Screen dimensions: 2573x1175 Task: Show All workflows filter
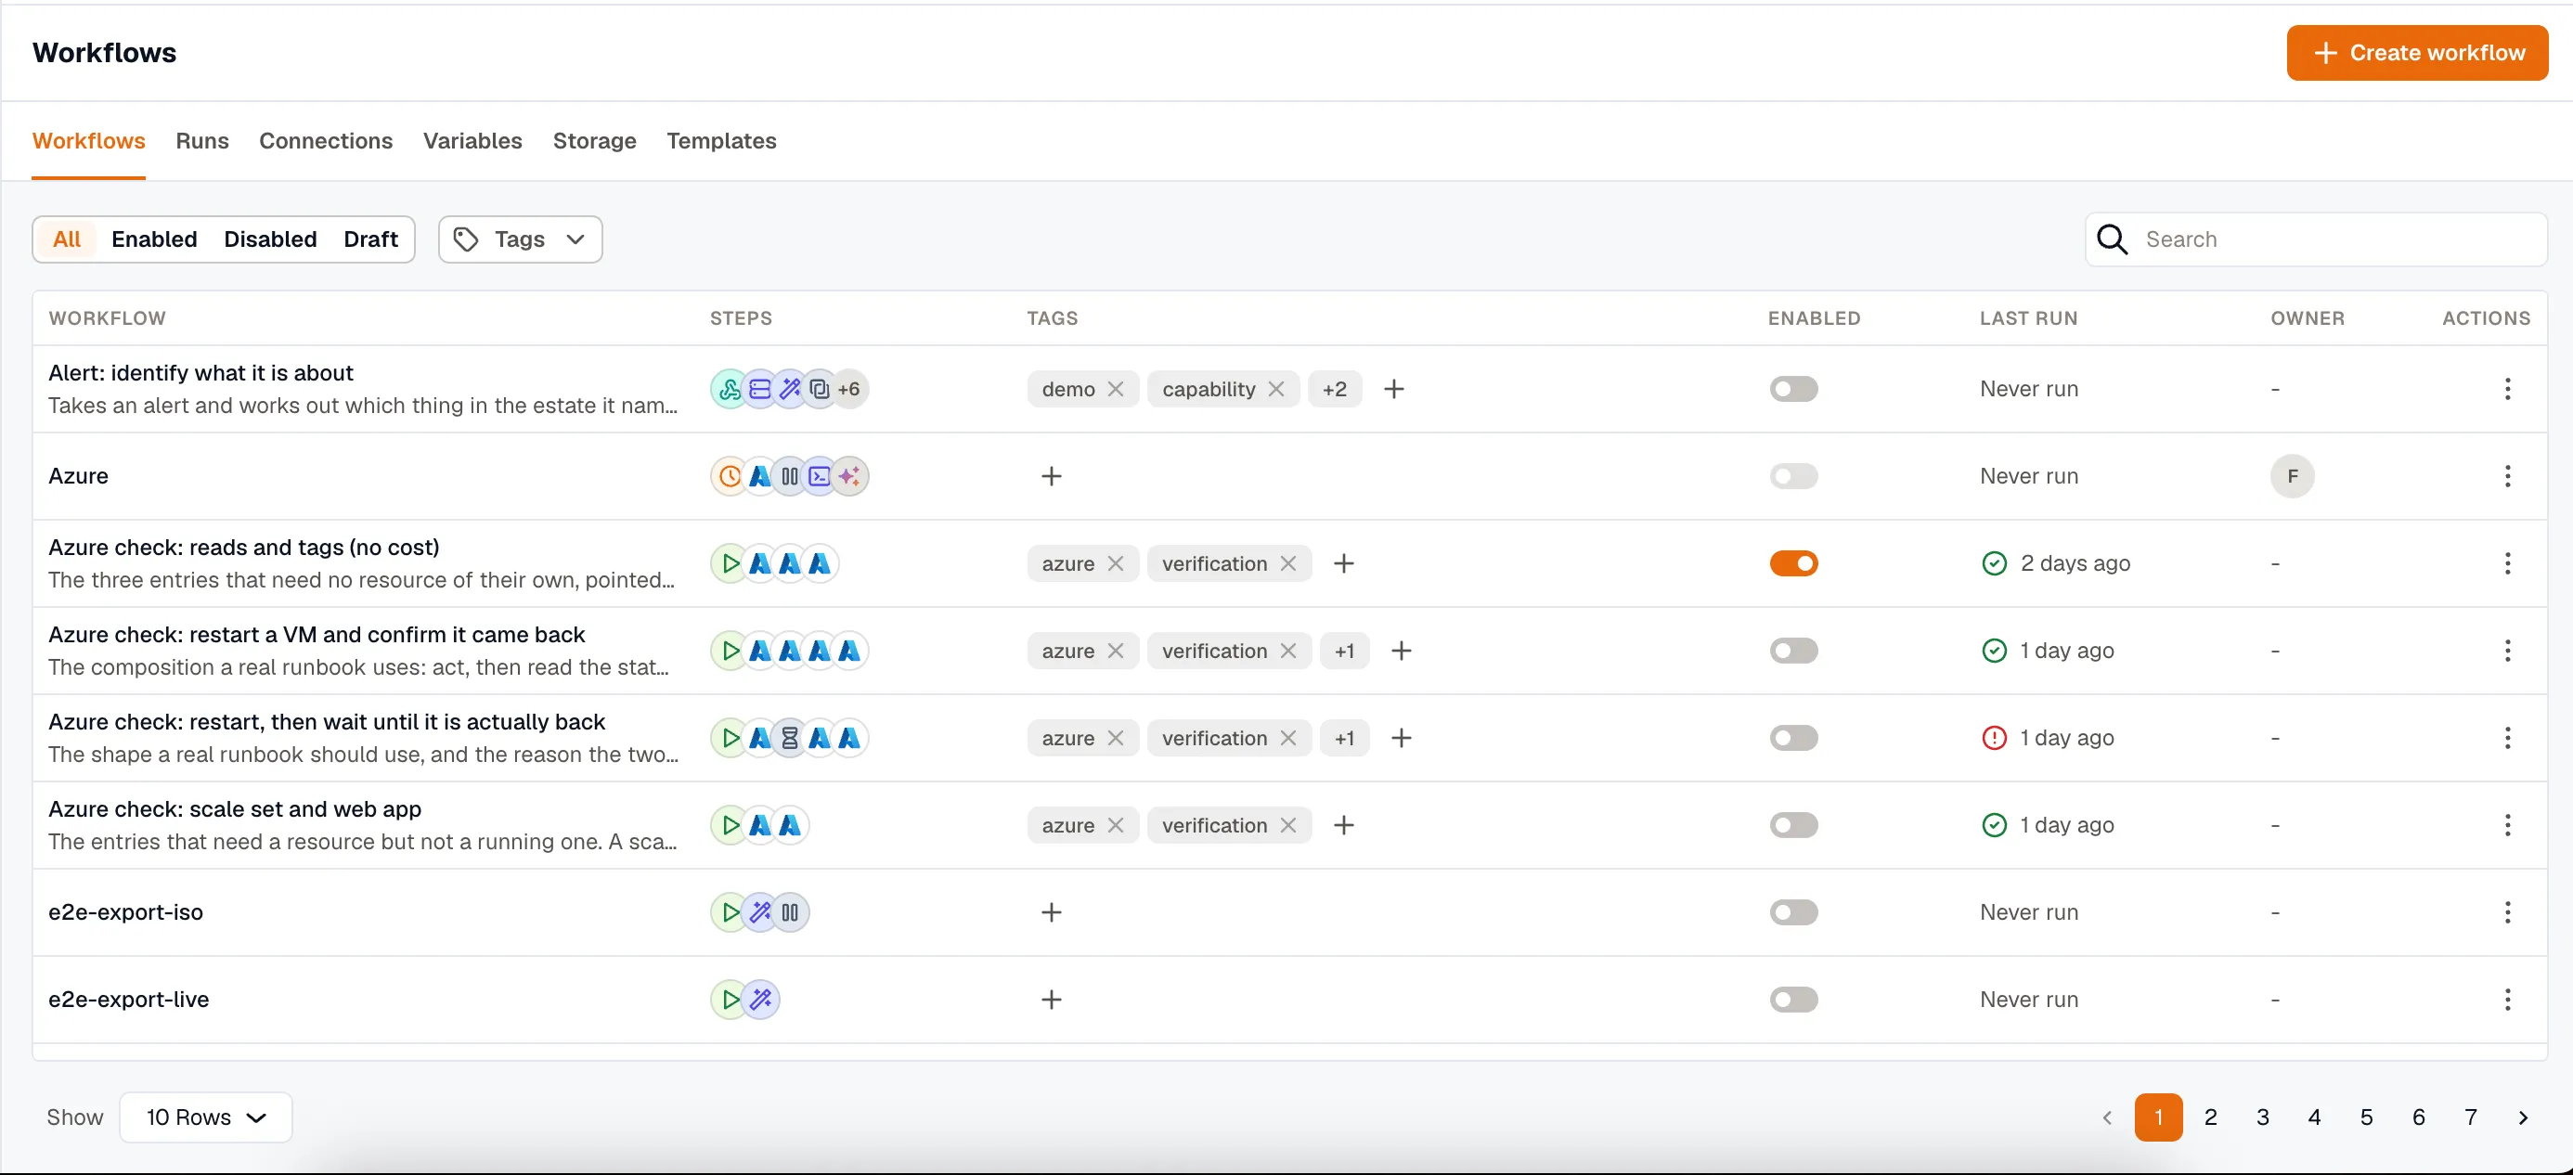click(x=67, y=239)
